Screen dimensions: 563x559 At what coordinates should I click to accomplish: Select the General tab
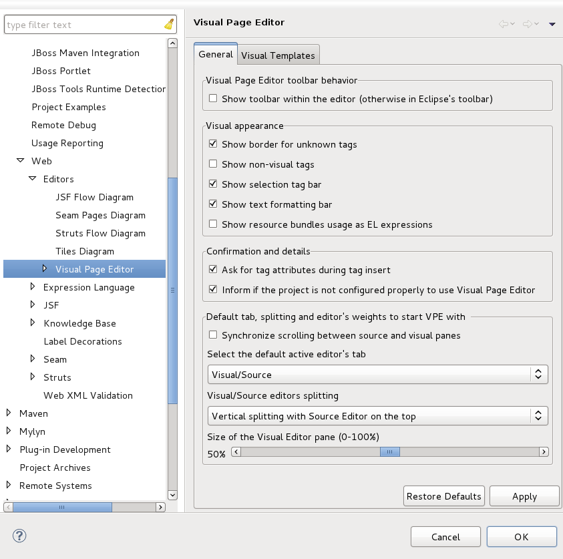216,55
